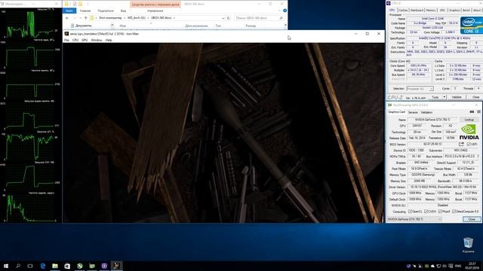Click the purple app icon on the taskbar
The width and height of the screenshot is (483, 271).
click(x=104, y=266)
